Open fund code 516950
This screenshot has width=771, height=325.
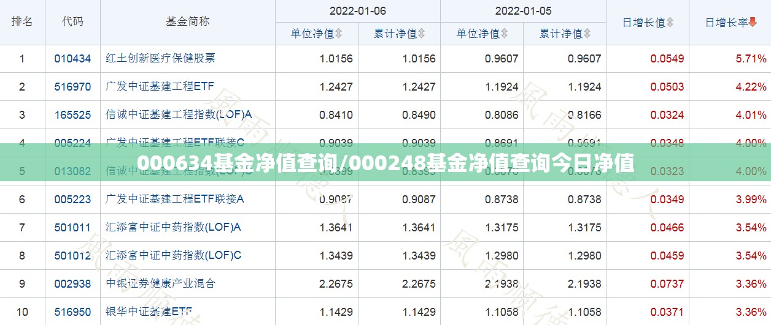72,312
